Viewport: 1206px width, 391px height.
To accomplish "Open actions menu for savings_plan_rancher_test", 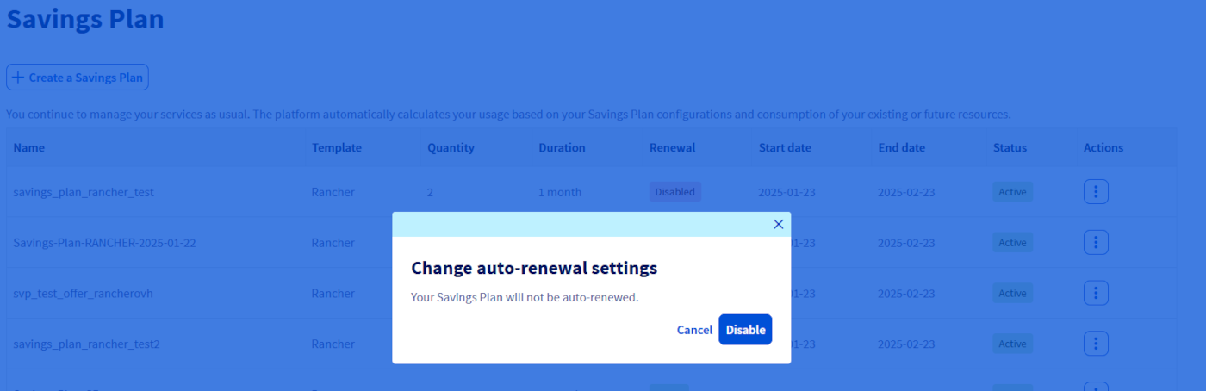I will coord(1096,192).
